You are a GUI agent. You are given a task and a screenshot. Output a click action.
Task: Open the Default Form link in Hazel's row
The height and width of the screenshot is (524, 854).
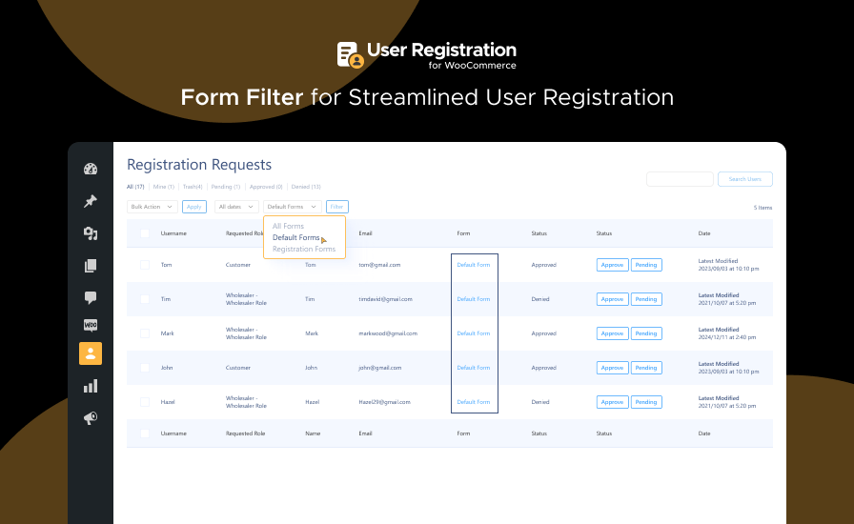click(474, 402)
